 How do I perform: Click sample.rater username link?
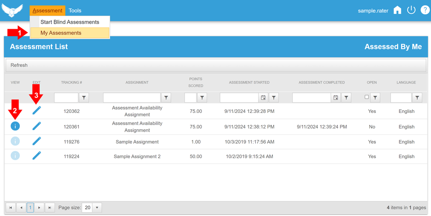pos(373,11)
